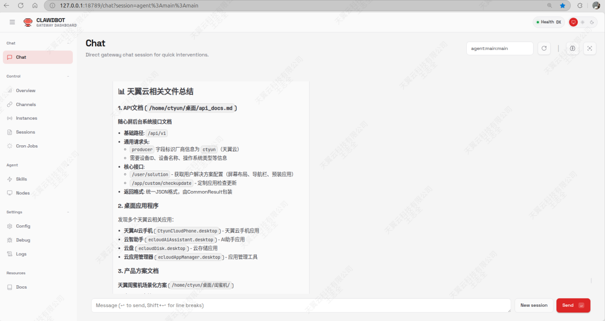Click ecloudAppManager.desktop file name
Screen dimensions: 605x321
[189, 257]
